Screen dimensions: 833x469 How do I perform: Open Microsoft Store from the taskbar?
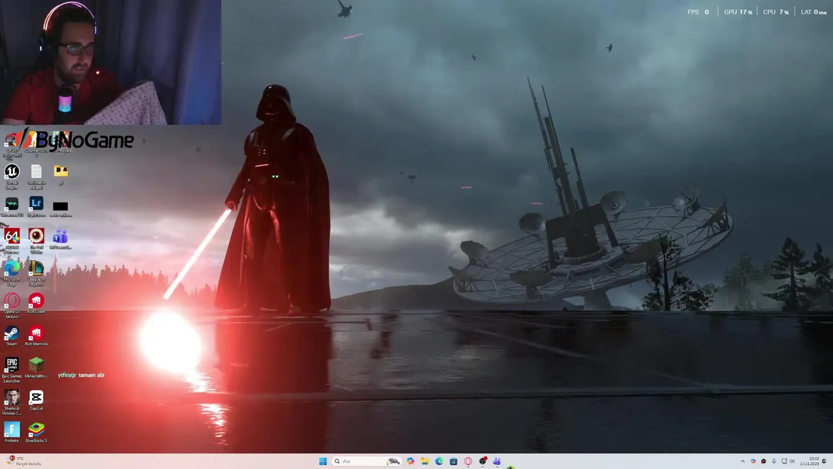tap(454, 461)
